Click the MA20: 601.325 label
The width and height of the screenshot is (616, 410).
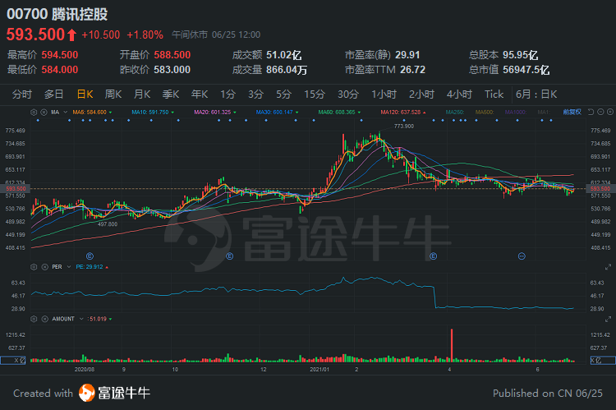coord(213,112)
